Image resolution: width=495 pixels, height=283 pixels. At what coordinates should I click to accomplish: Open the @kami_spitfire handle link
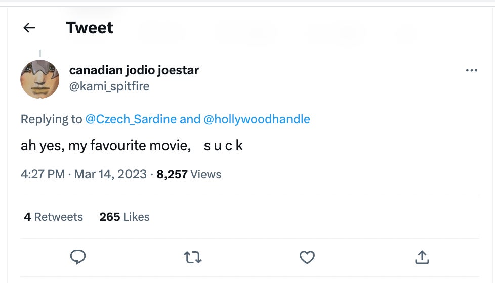[109, 86]
